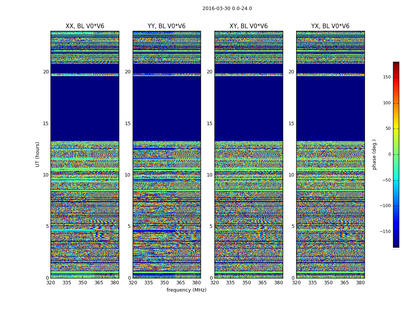Click the 10 hour tick of XY panel

tap(209, 175)
